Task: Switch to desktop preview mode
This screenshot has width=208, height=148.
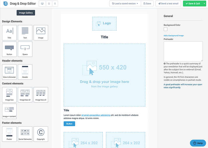Action: pyautogui.click(x=42, y=4)
